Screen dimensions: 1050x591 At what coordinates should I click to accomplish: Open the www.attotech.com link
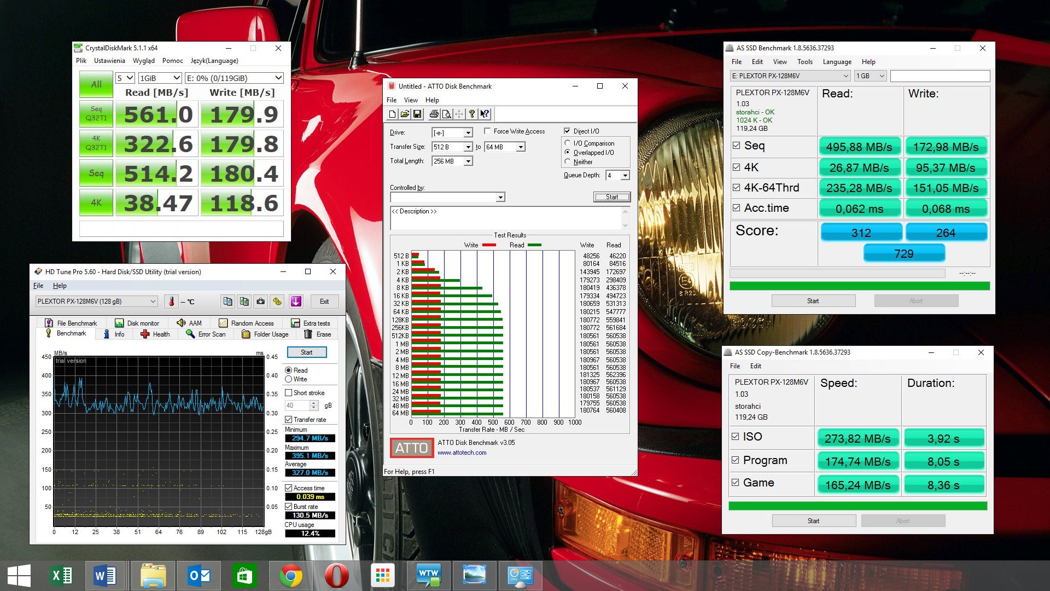[462, 453]
